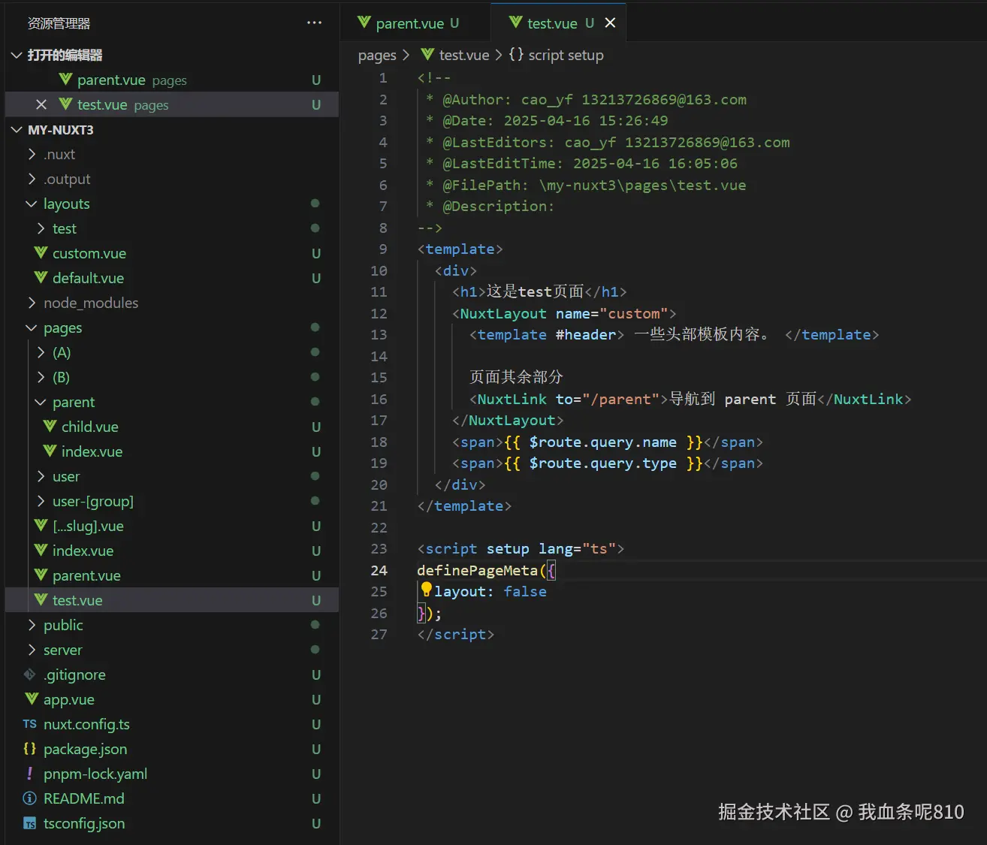
Task: Click Vue icon of parent.vue in pages folder
Action: (x=41, y=575)
